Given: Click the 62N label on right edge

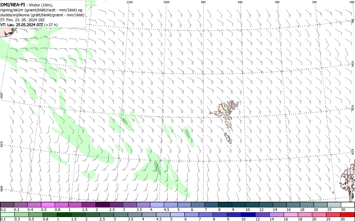Looking at the screenshot, I should 353,107.
